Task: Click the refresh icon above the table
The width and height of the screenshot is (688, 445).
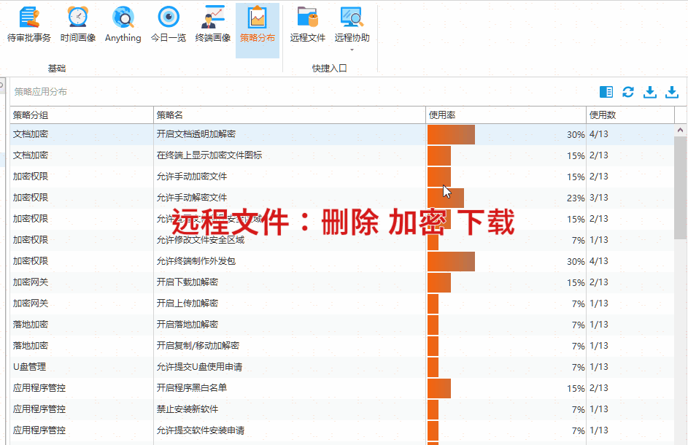Action: pos(627,92)
